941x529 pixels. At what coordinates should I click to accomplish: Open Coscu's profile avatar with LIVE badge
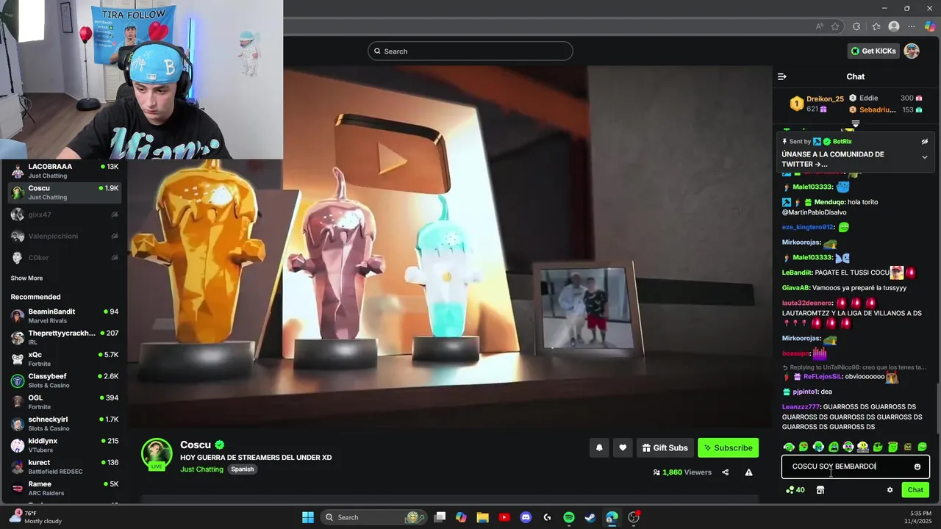[x=157, y=455]
